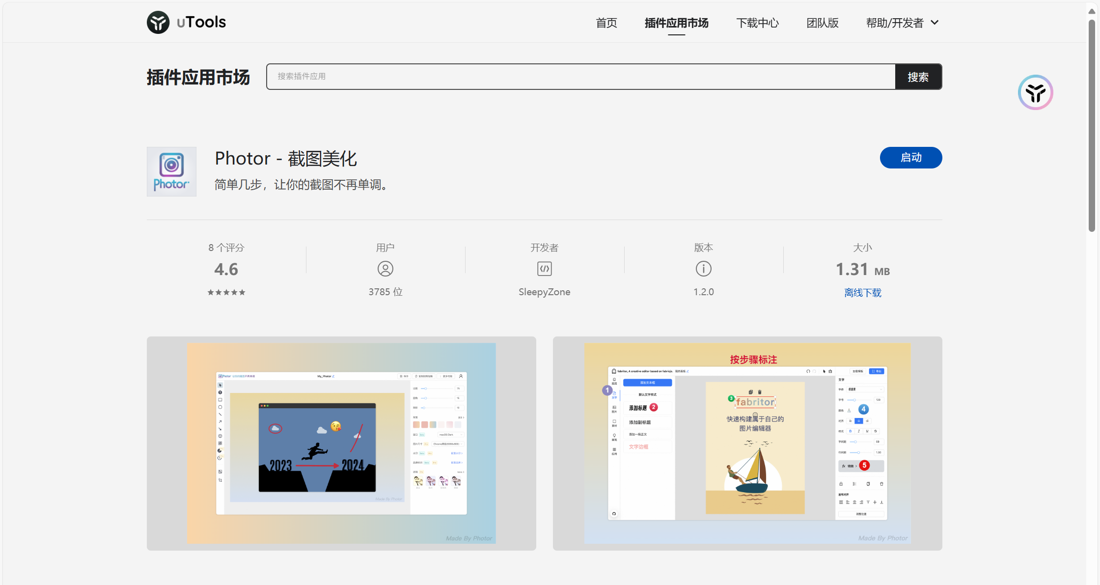The width and height of the screenshot is (1100, 585).
Task: Click the developer code icon under 开发者
Action: pos(545,269)
